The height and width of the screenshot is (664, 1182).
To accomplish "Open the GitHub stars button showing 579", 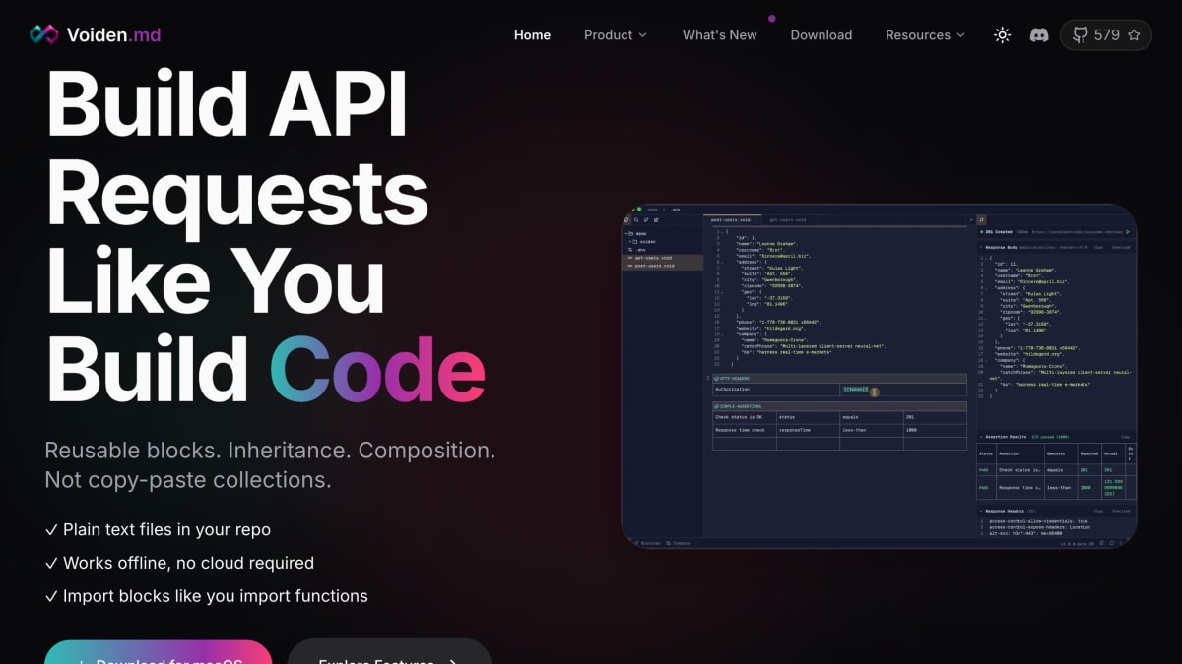I will point(1106,34).
